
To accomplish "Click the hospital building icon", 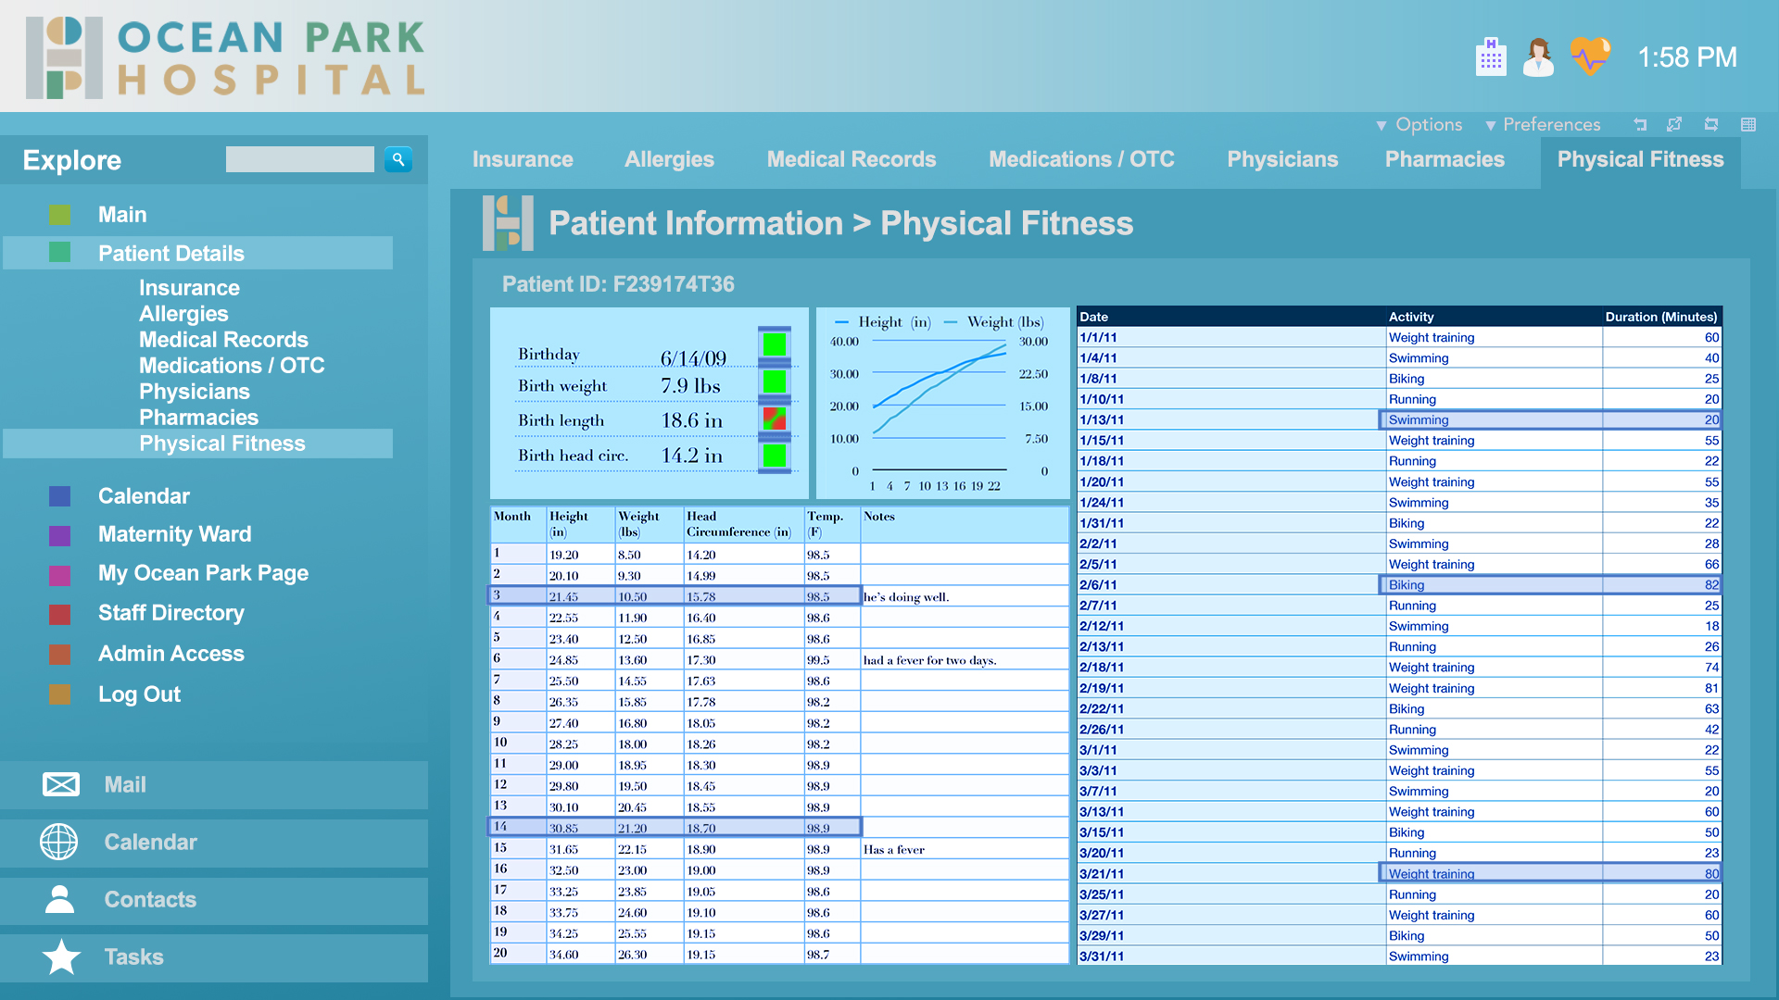I will (1490, 57).
